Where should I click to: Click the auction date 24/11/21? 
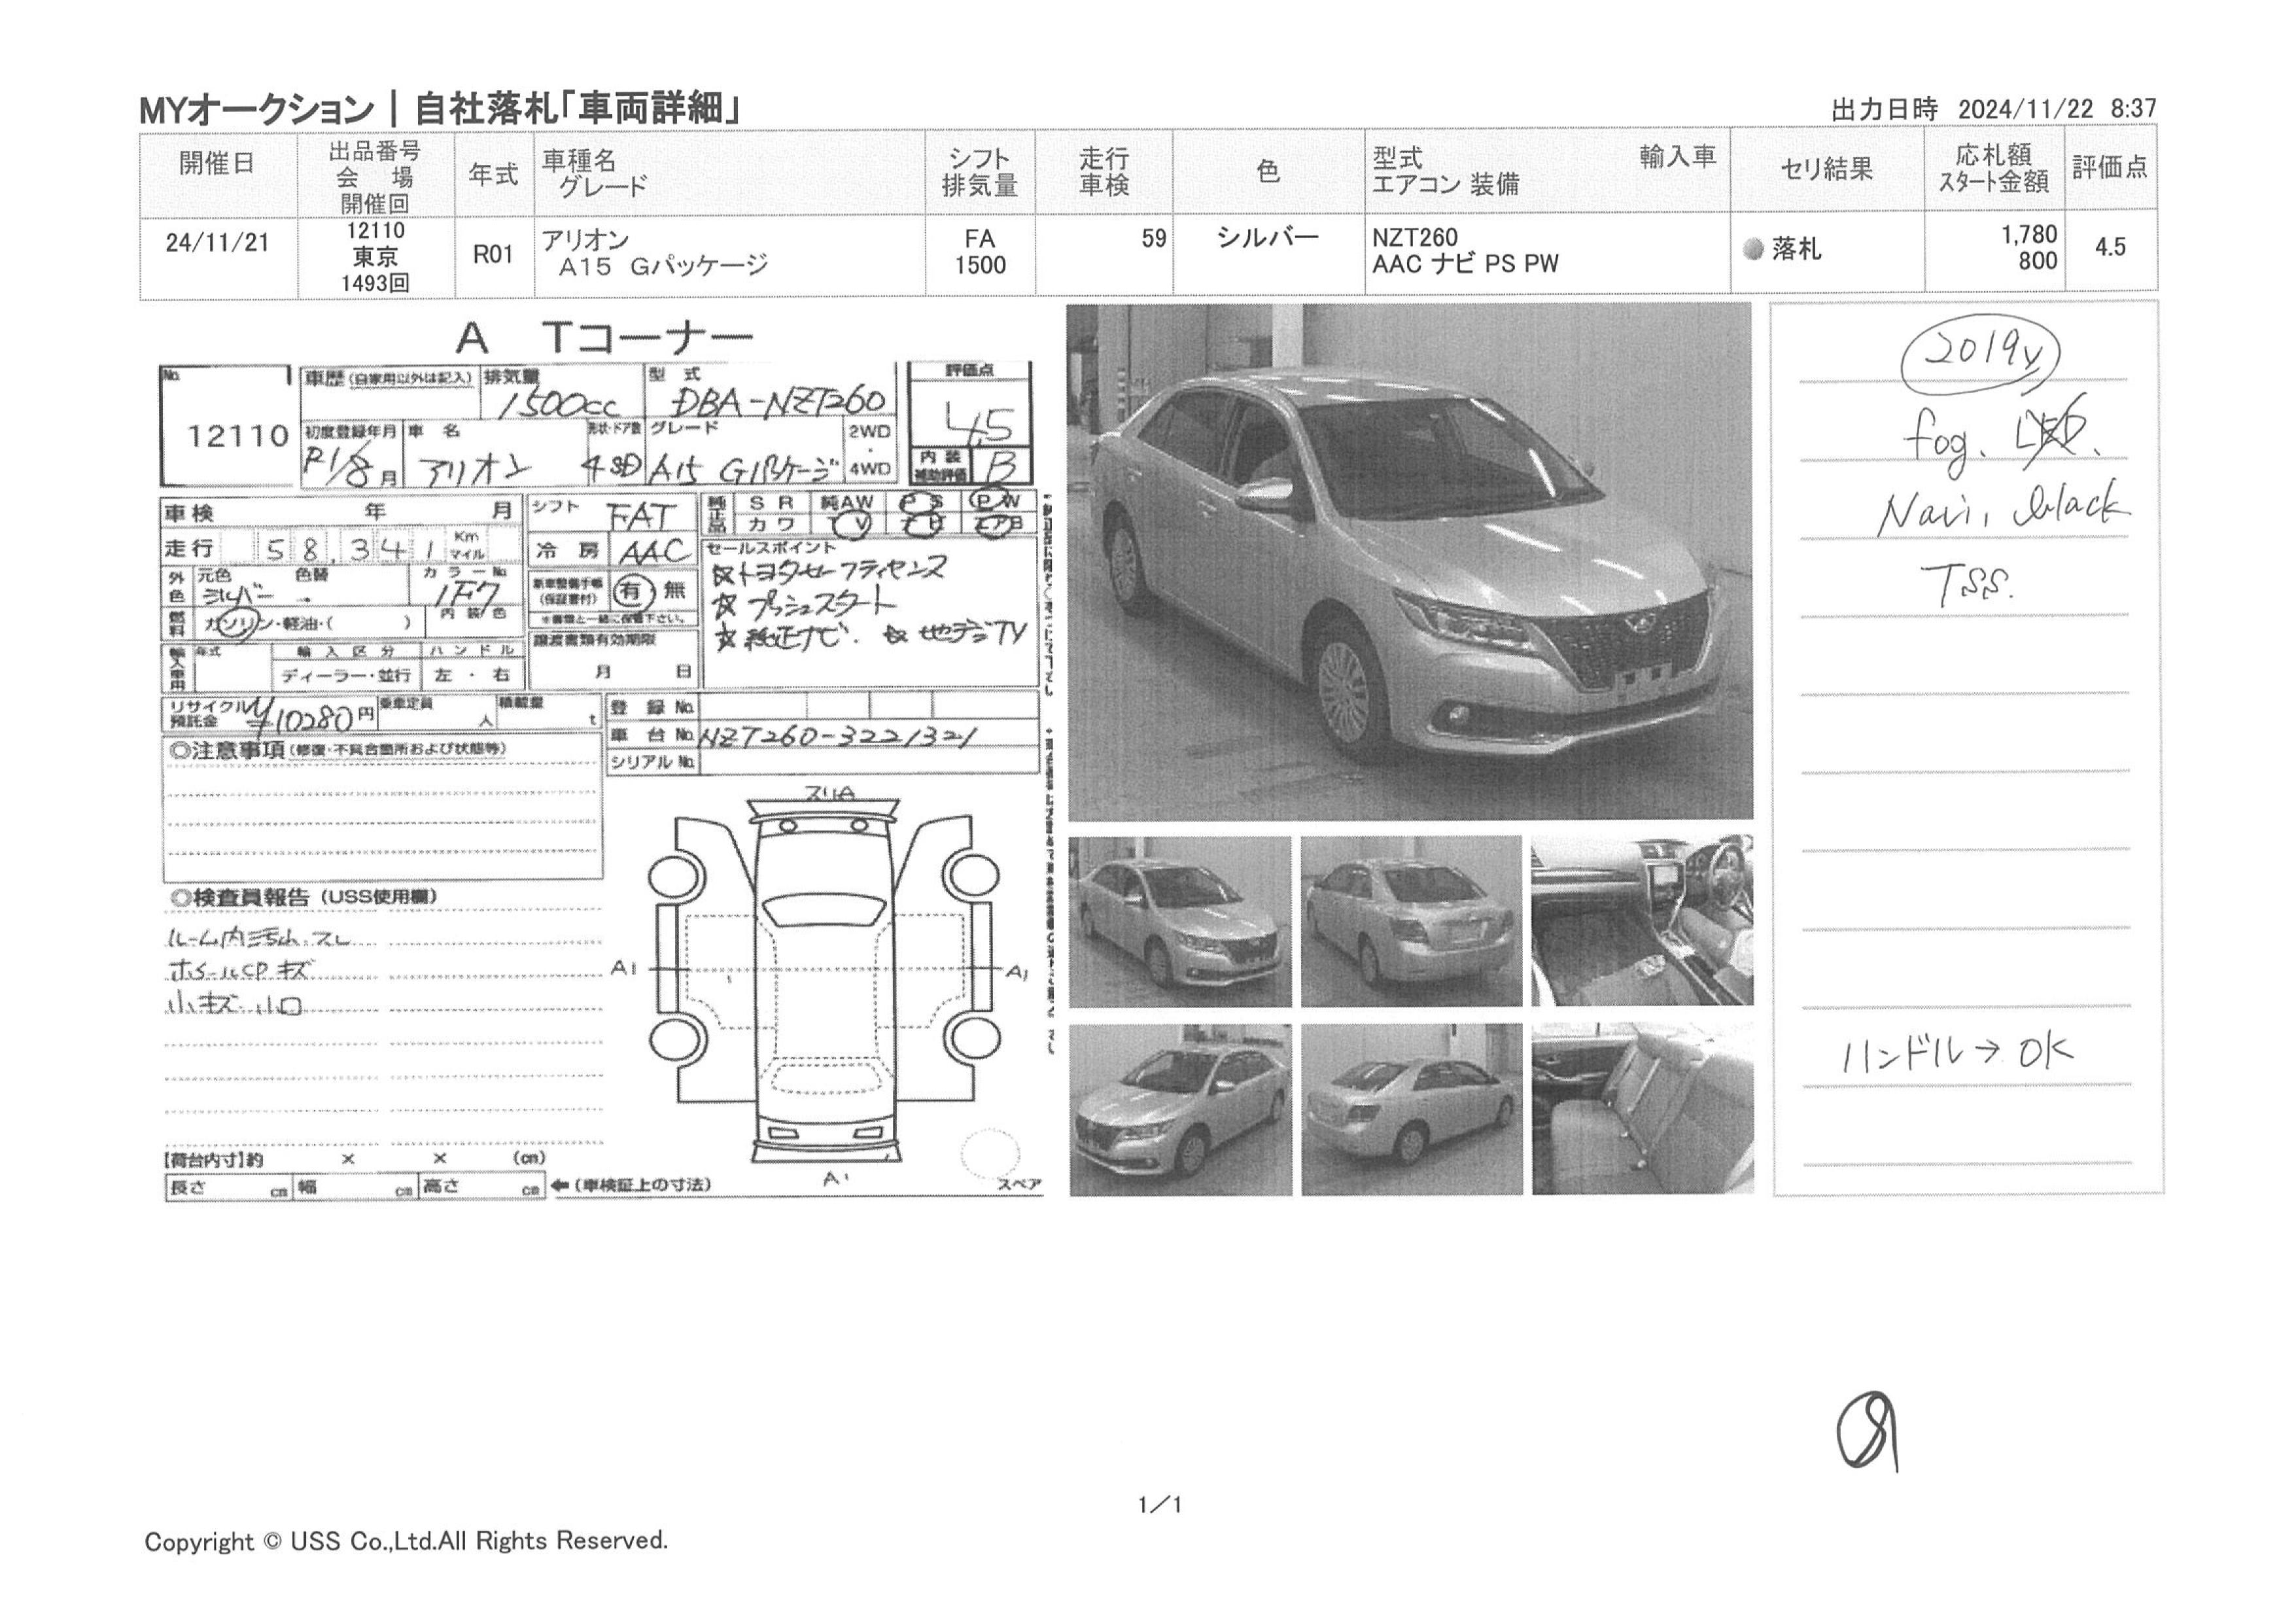point(217,243)
